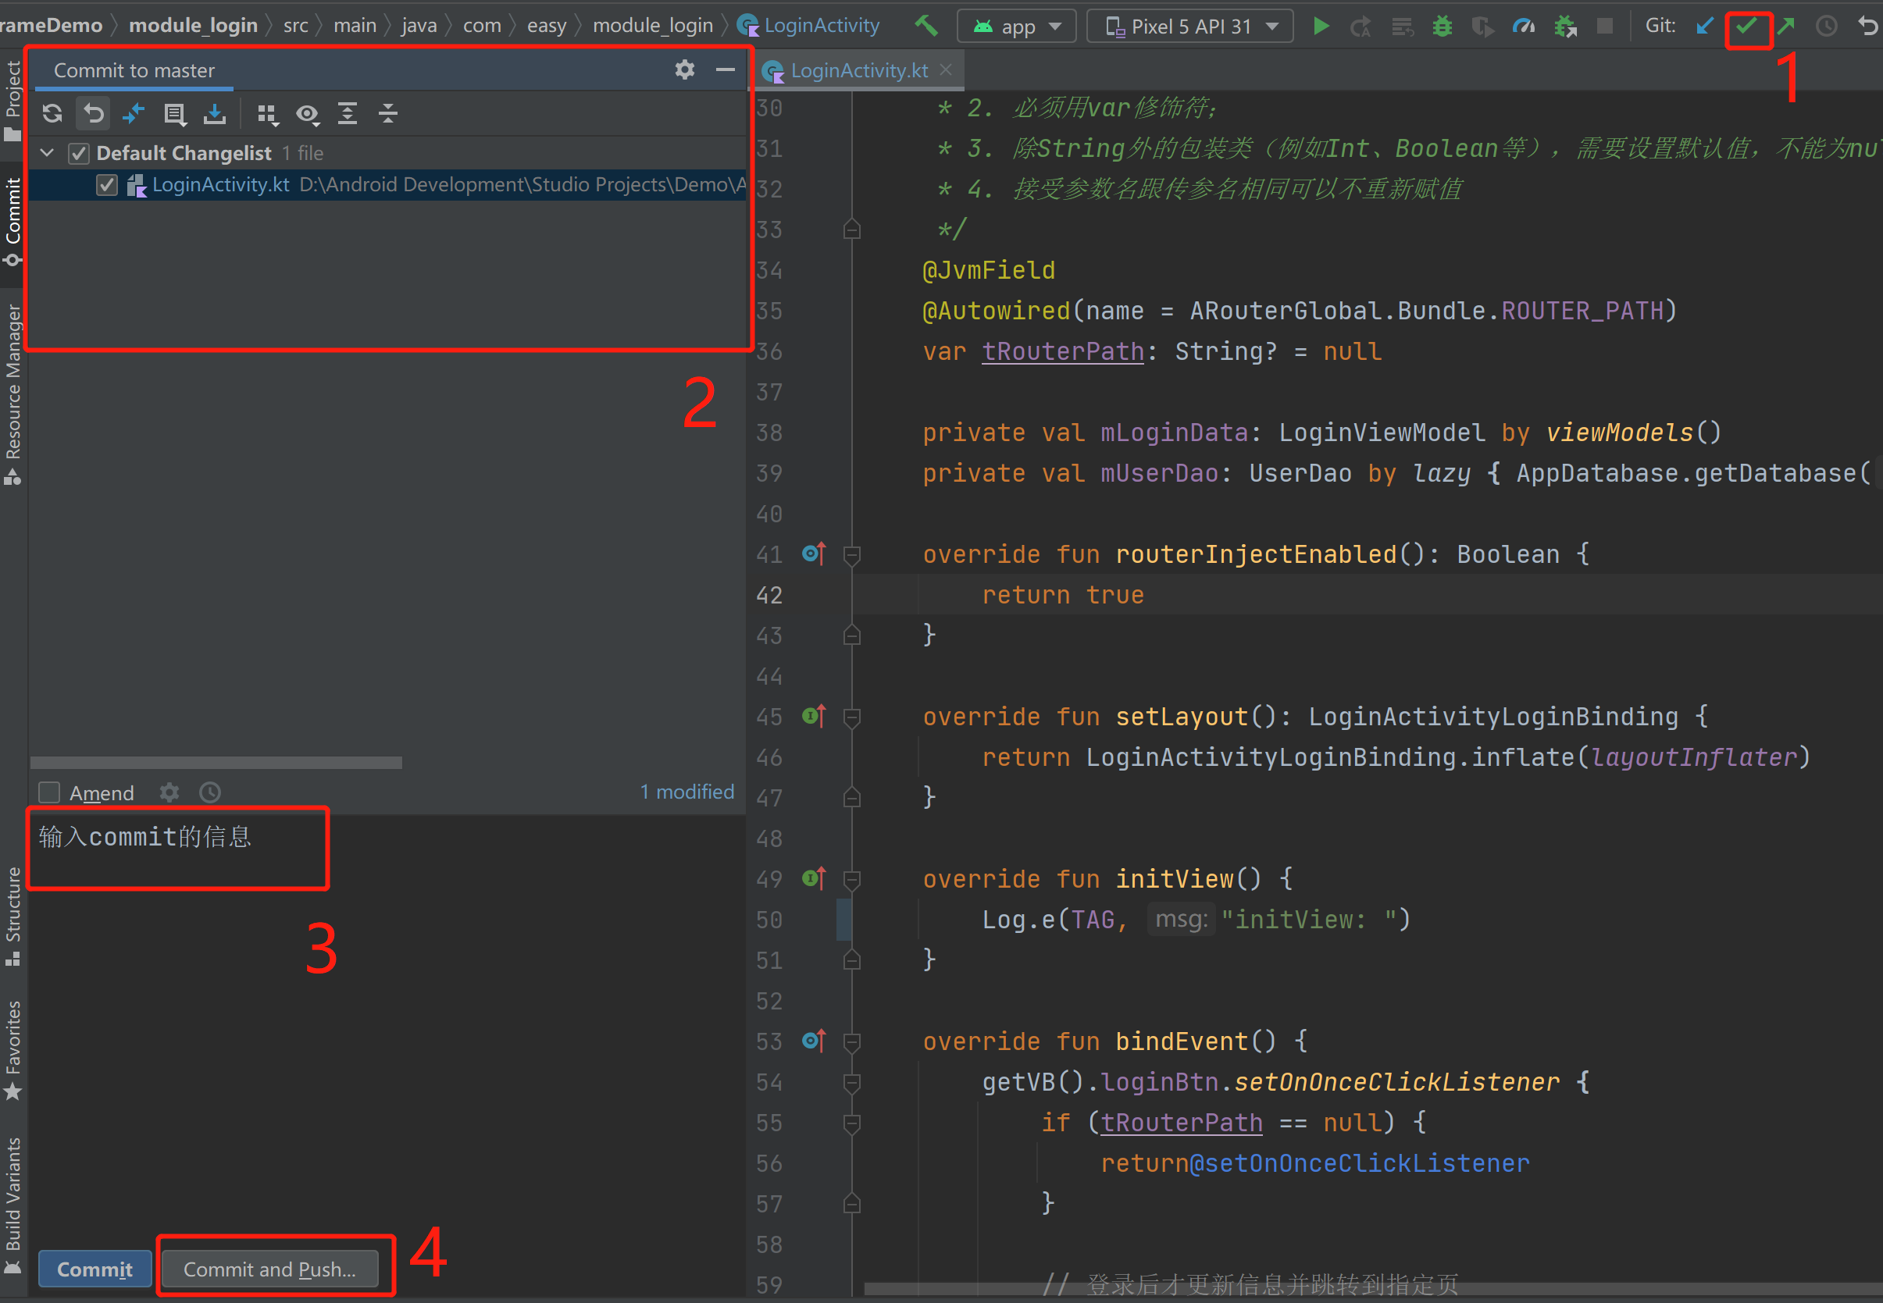Click the implement gutter icon at line 45
The image size is (1883, 1303).
point(813,716)
